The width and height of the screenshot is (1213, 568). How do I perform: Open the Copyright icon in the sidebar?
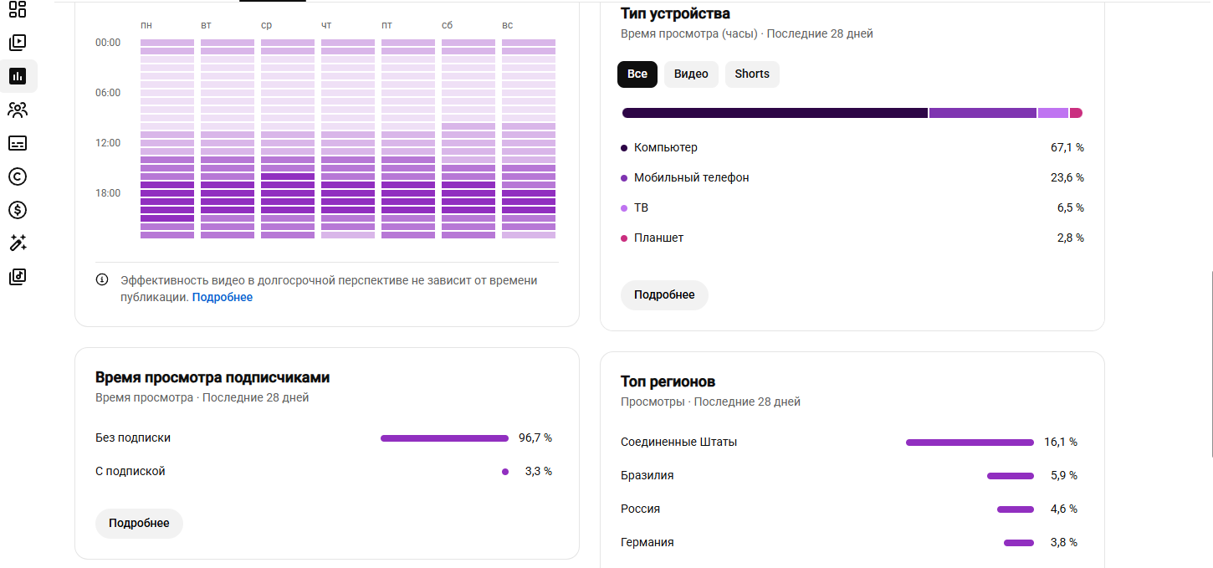coord(18,177)
